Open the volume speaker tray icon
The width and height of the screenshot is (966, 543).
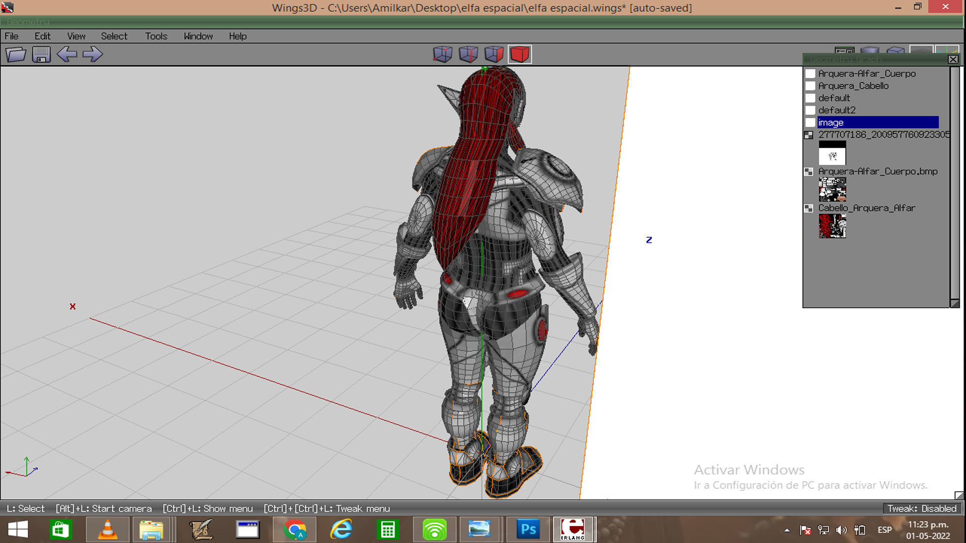(x=841, y=530)
